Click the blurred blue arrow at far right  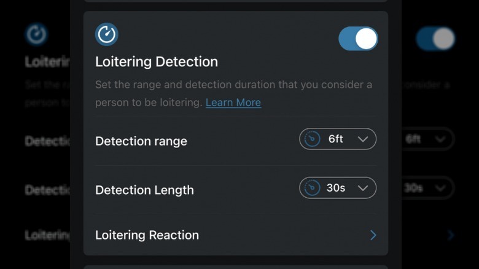coord(451,235)
